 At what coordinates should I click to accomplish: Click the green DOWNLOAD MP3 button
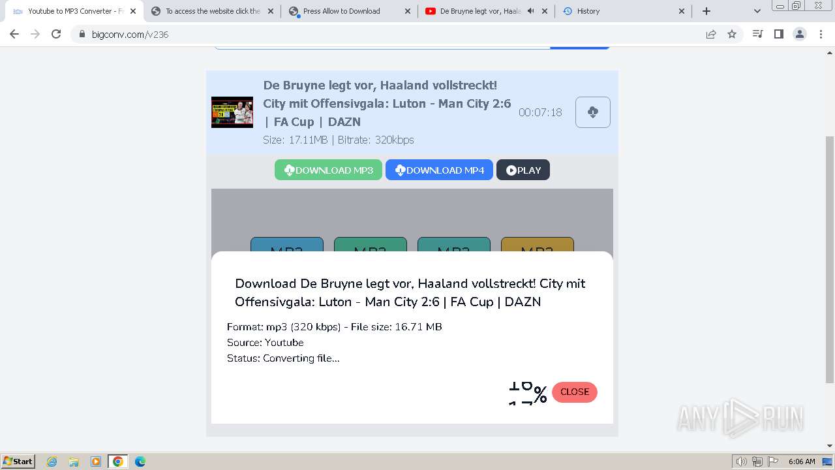tap(328, 170)
